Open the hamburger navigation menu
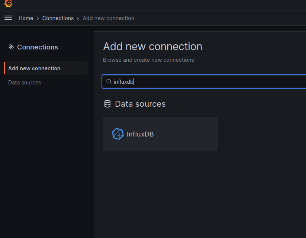The height and width of the screenshot is (238, 306). click(8, 18)
